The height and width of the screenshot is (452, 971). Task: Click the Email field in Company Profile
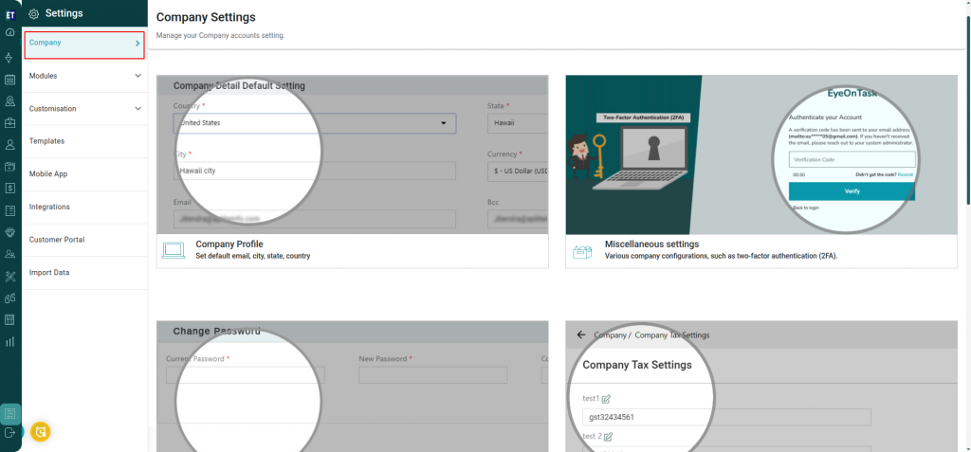315,219
